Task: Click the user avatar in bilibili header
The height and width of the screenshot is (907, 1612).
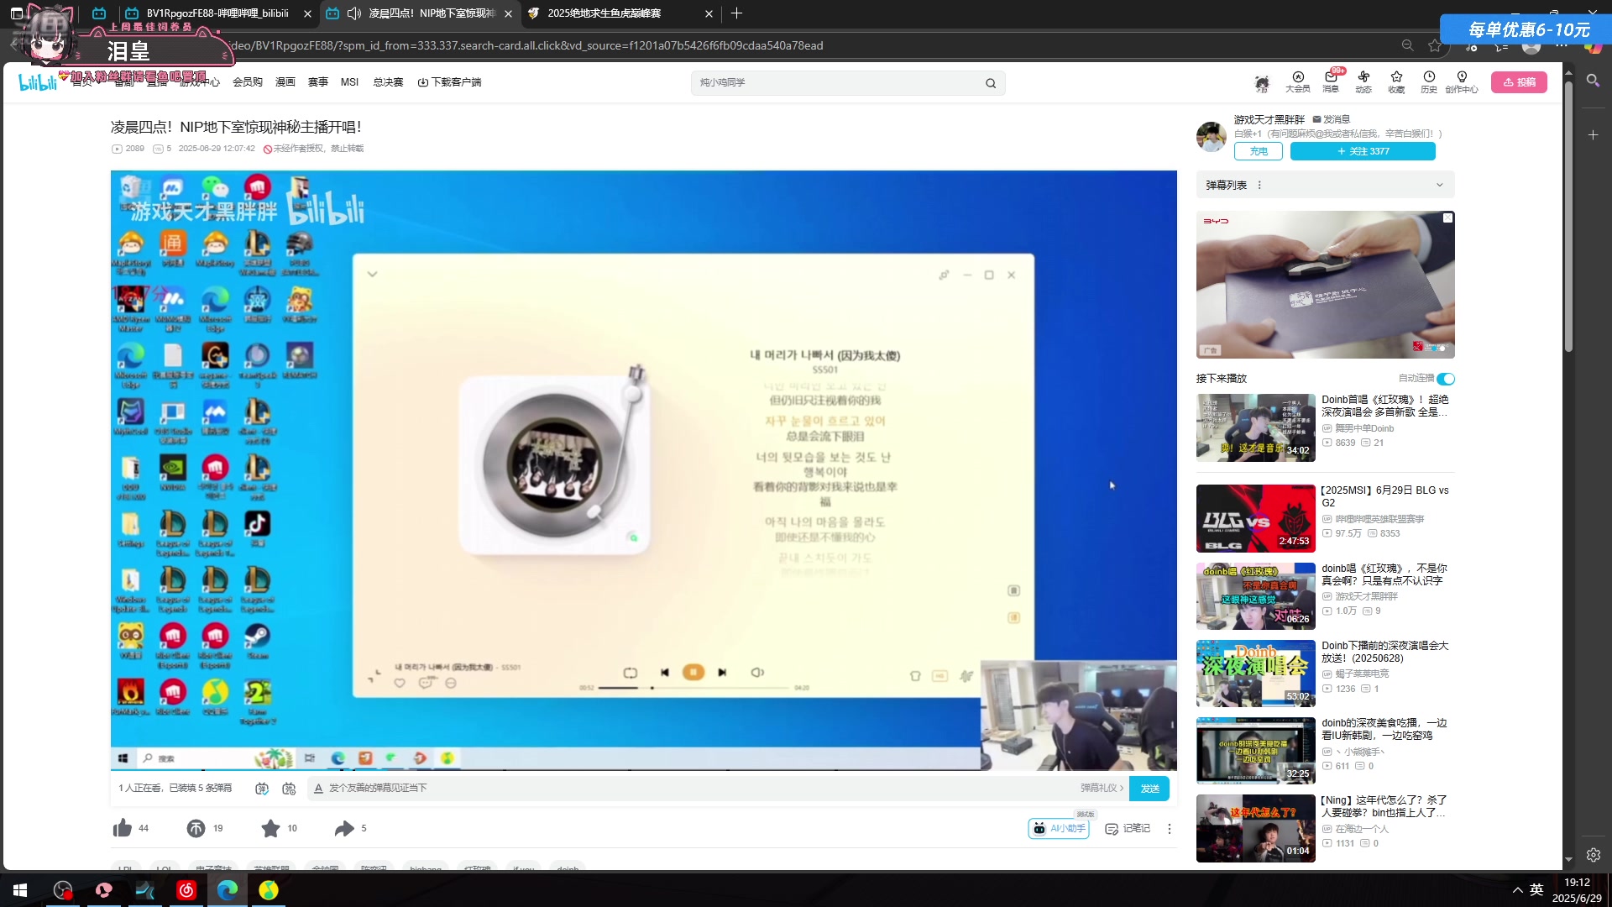Action: pyautogui.click(x=1262, y=82)
